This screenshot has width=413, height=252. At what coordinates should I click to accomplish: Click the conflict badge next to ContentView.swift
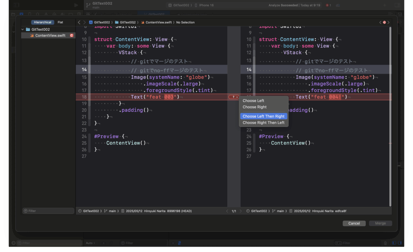(x=72, y=35)
